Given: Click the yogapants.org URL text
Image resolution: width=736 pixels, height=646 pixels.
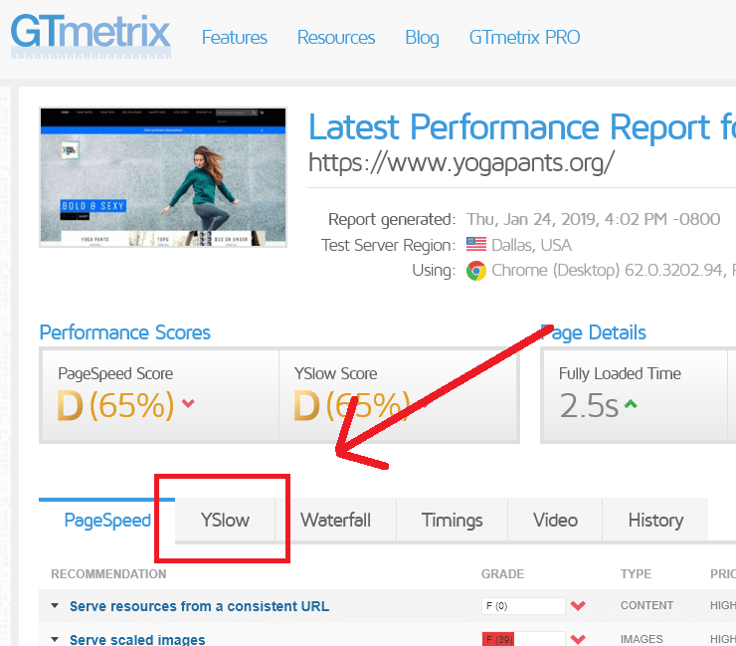Looking at the screenshot, I should tap(460, 163).
